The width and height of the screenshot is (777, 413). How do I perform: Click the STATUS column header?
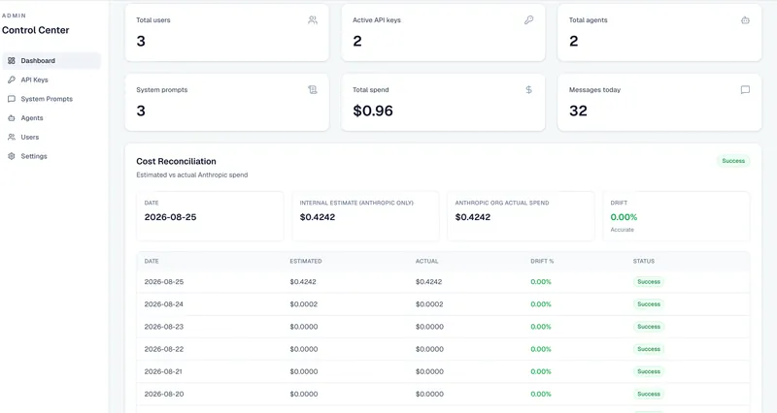pyautogui.click(x=644, y=261)
